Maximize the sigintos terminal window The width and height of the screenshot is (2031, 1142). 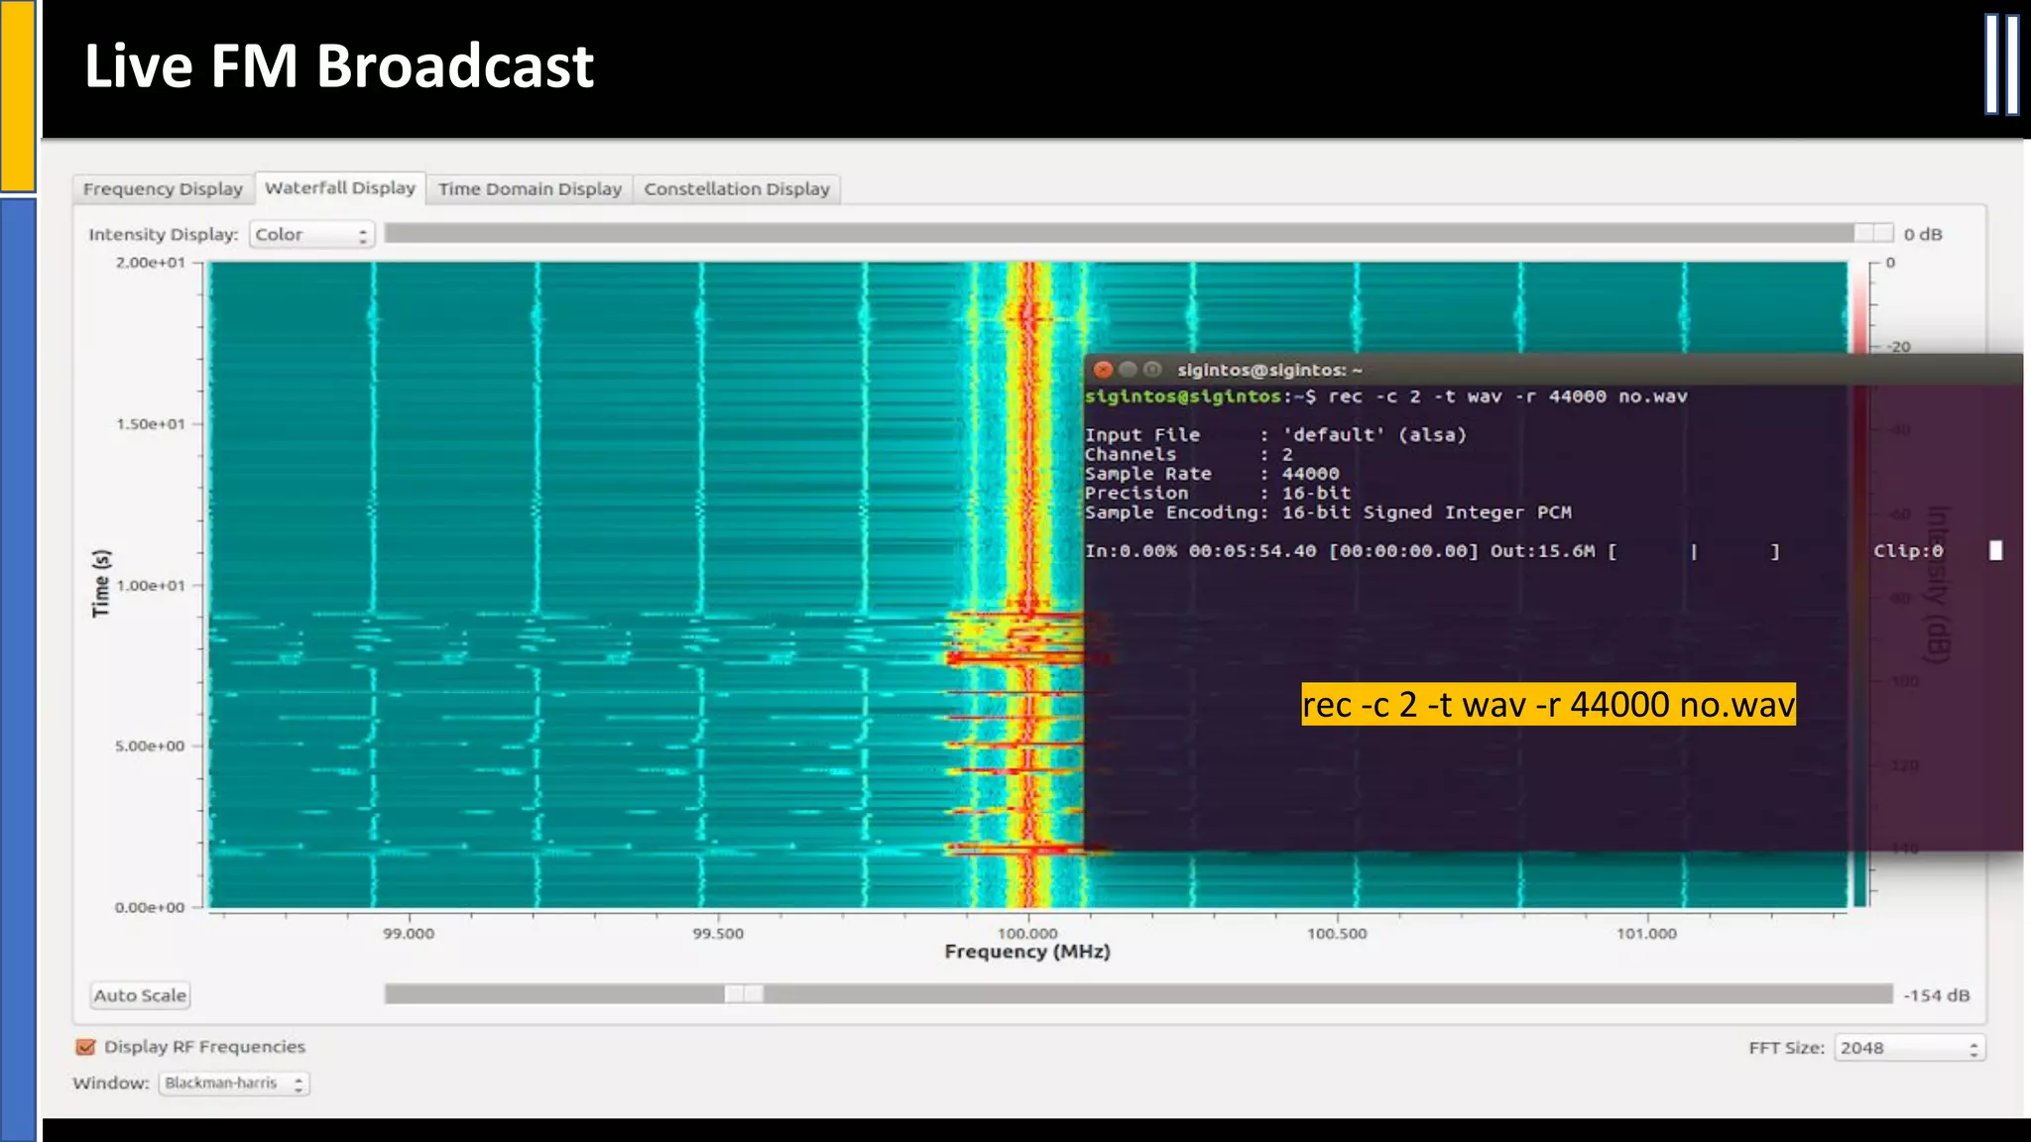[1151, 370]
